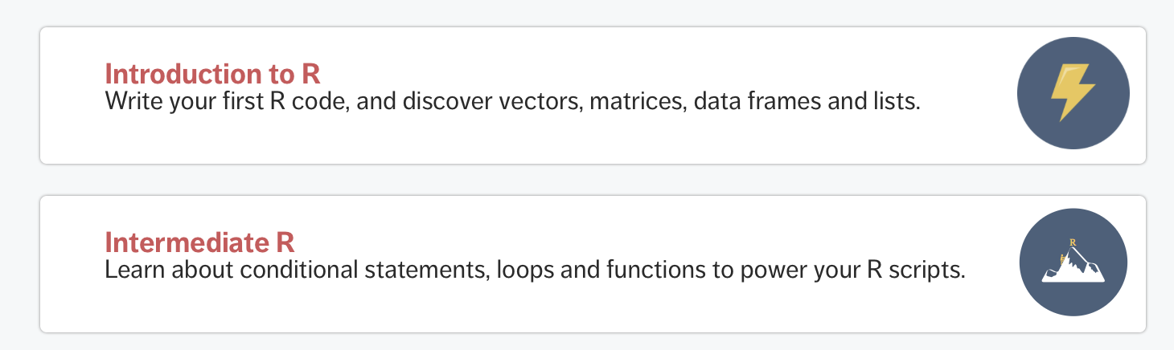The width and height of the screenshot is (1174, 350).
Task: Open the "Introduction to R" course title
Action: coord(212,74)
